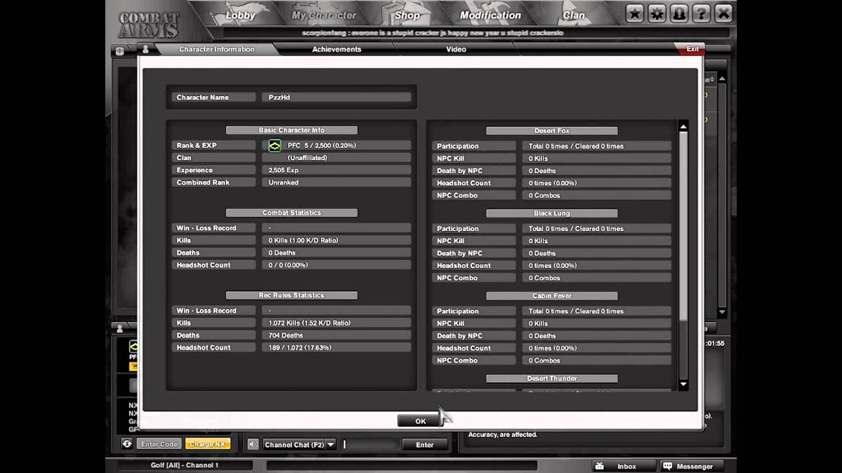Open the Clan menu
This screenshot has height=473, width=842.
[574, 15]
